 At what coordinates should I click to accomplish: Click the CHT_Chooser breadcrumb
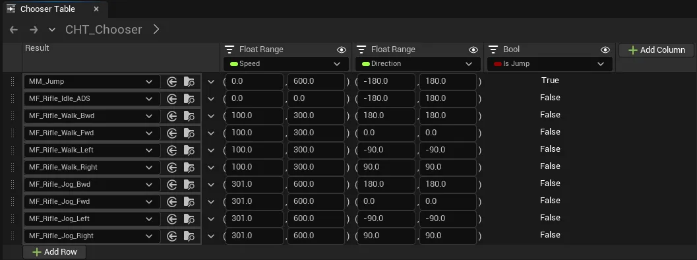104,30
